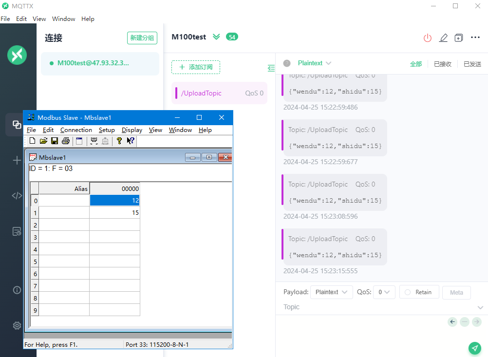Select the M100test@47.93.32.3 connection

100,63
